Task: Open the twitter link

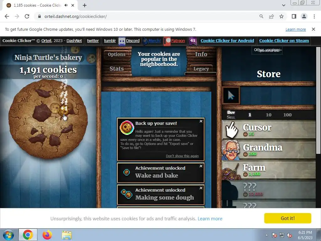Action: pyautogui.click(x=93, y=40)
